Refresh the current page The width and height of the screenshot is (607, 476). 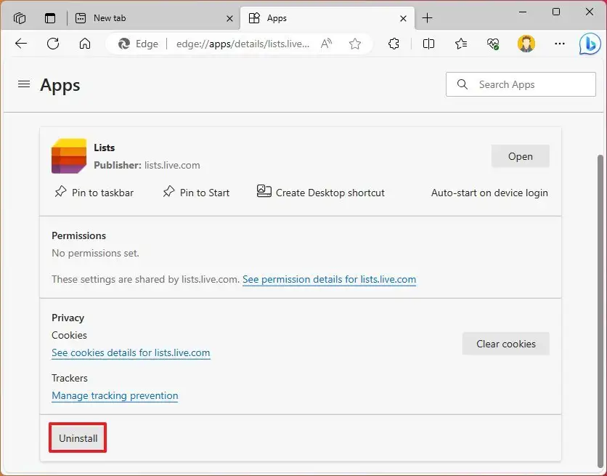(52, 44)
